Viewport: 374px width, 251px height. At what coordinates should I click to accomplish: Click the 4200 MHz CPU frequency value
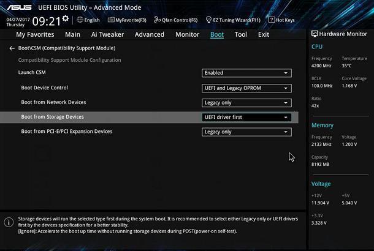(x=321, y=66)
